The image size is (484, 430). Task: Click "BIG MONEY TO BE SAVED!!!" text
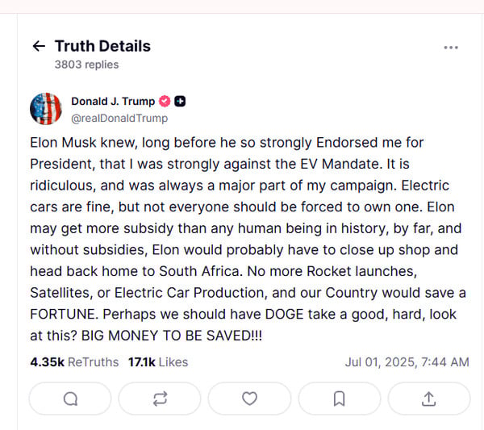click(172, 336)
